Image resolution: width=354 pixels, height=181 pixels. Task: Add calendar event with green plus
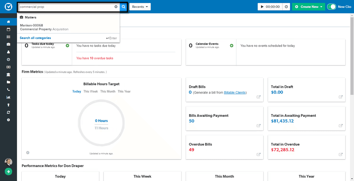point(231,46)
